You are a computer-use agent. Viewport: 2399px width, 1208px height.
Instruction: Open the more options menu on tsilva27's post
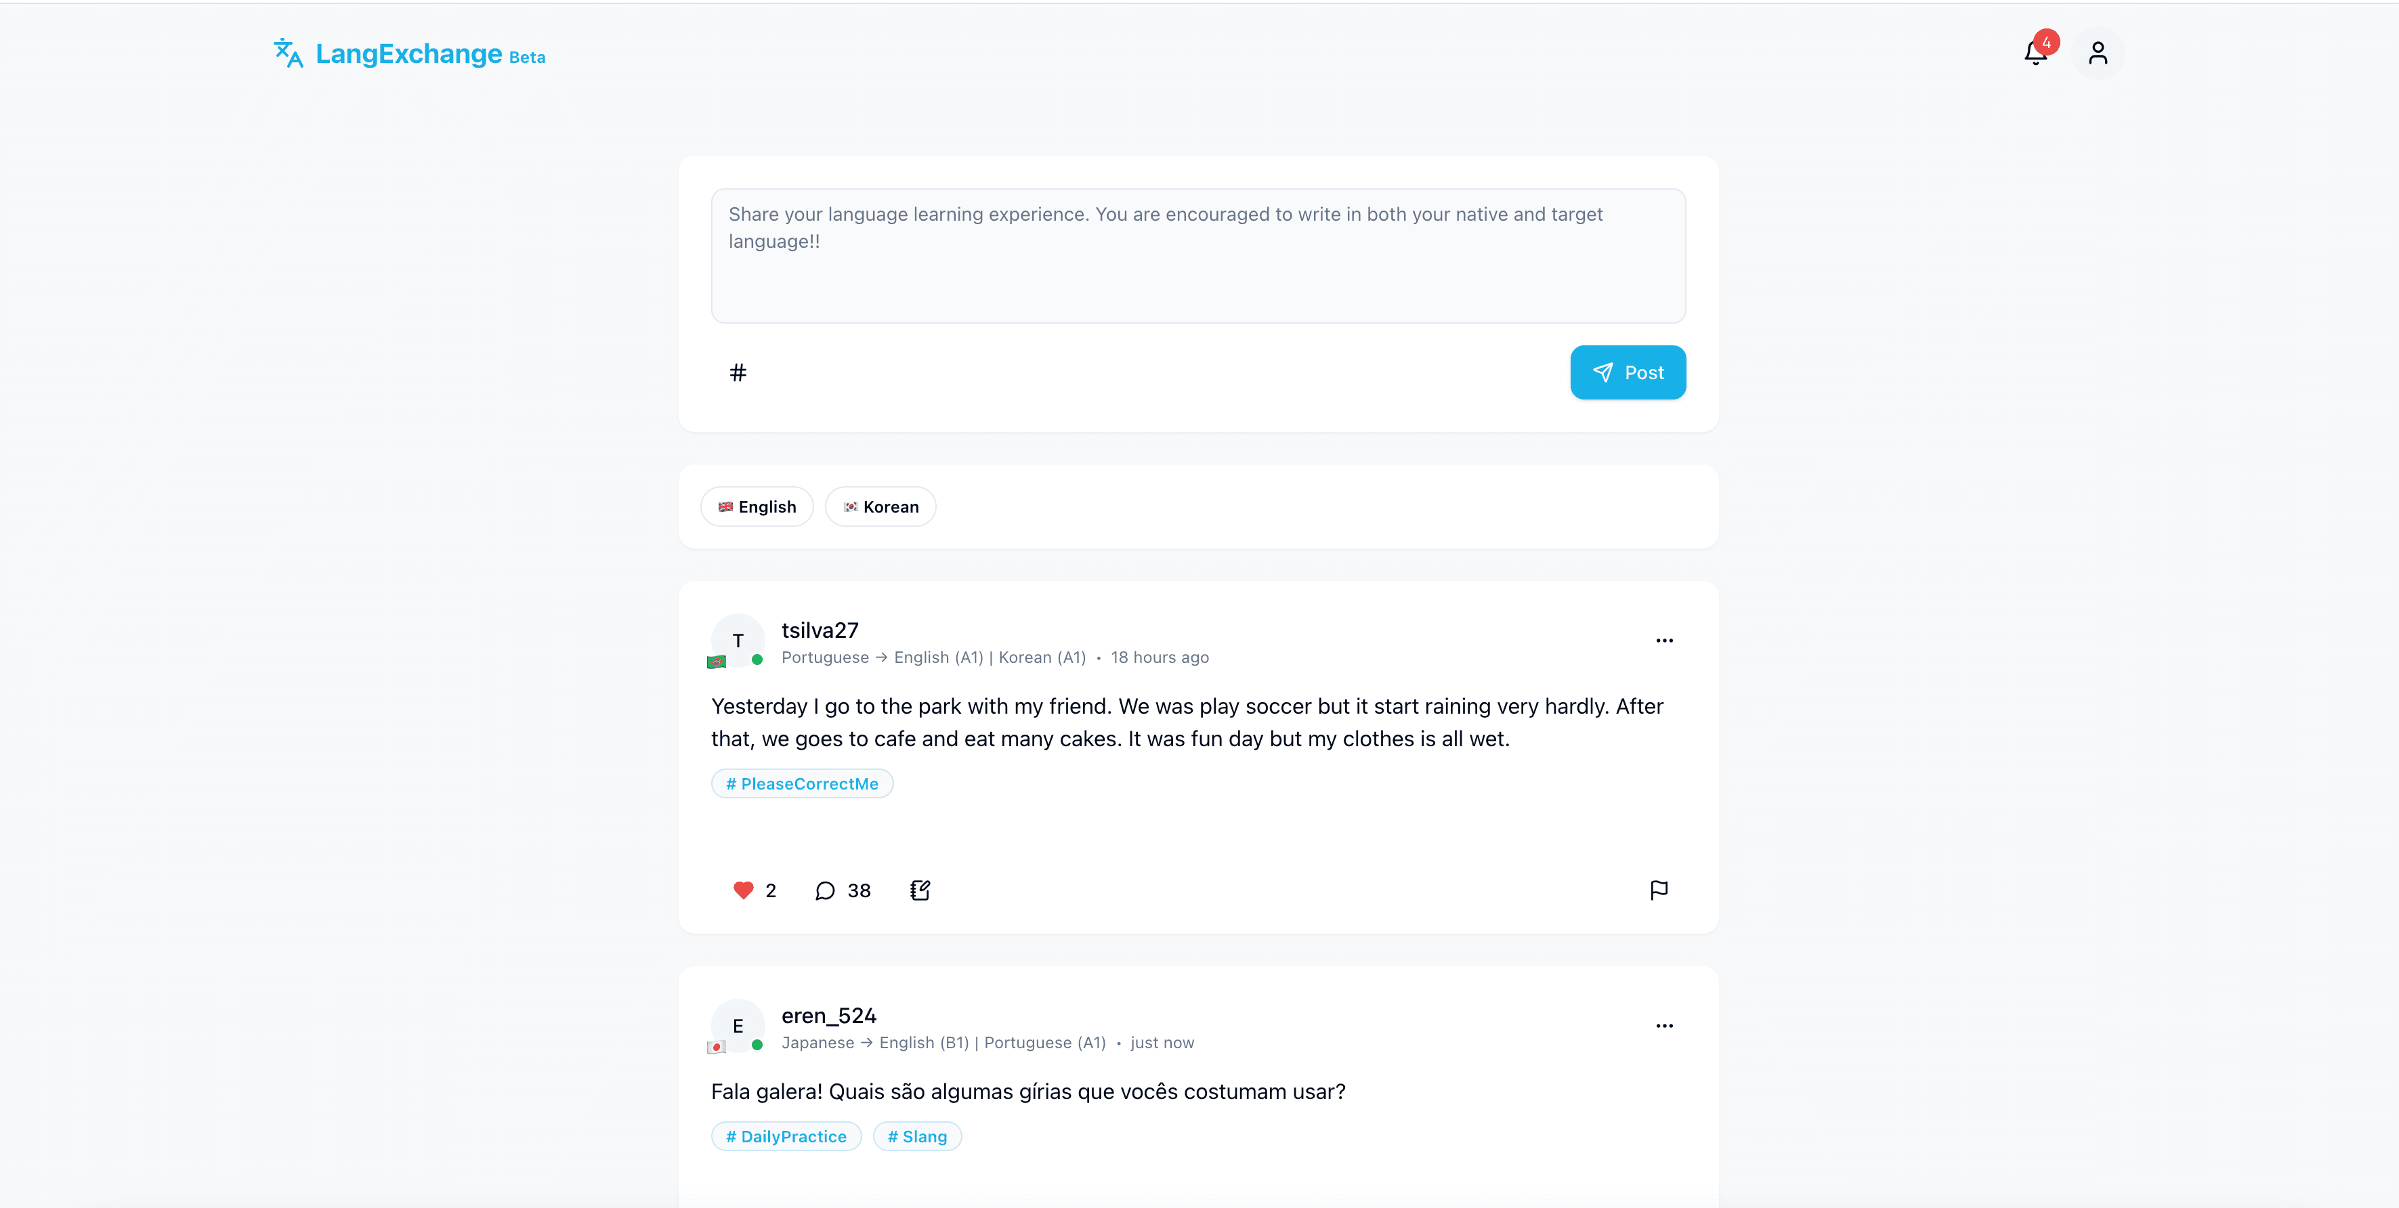pos(1664,641)
